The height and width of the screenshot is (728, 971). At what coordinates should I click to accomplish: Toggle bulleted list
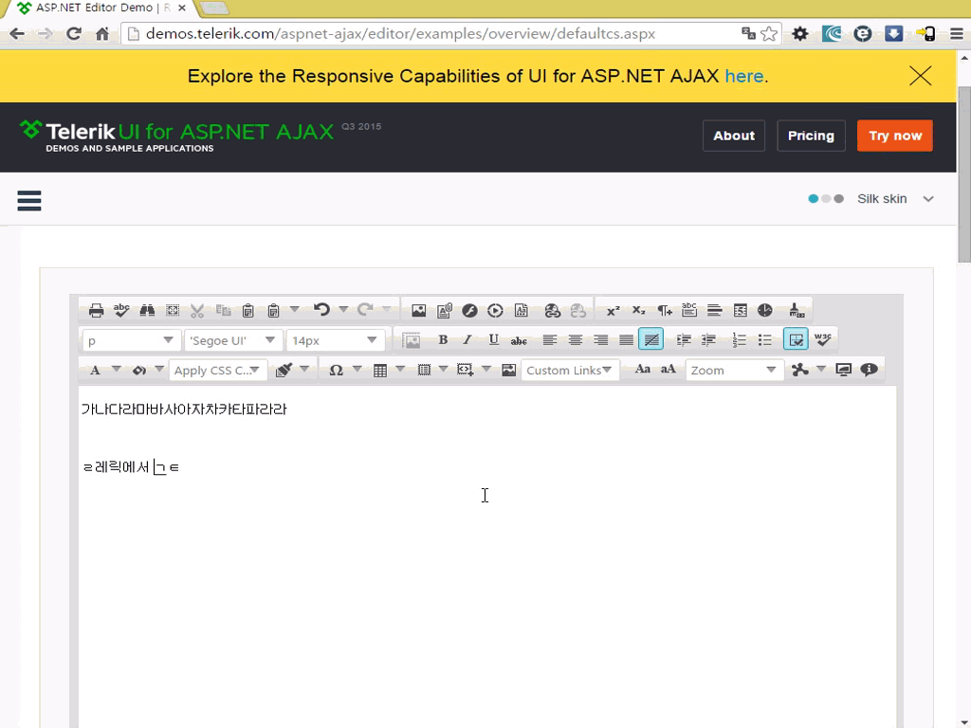point(765,339)
